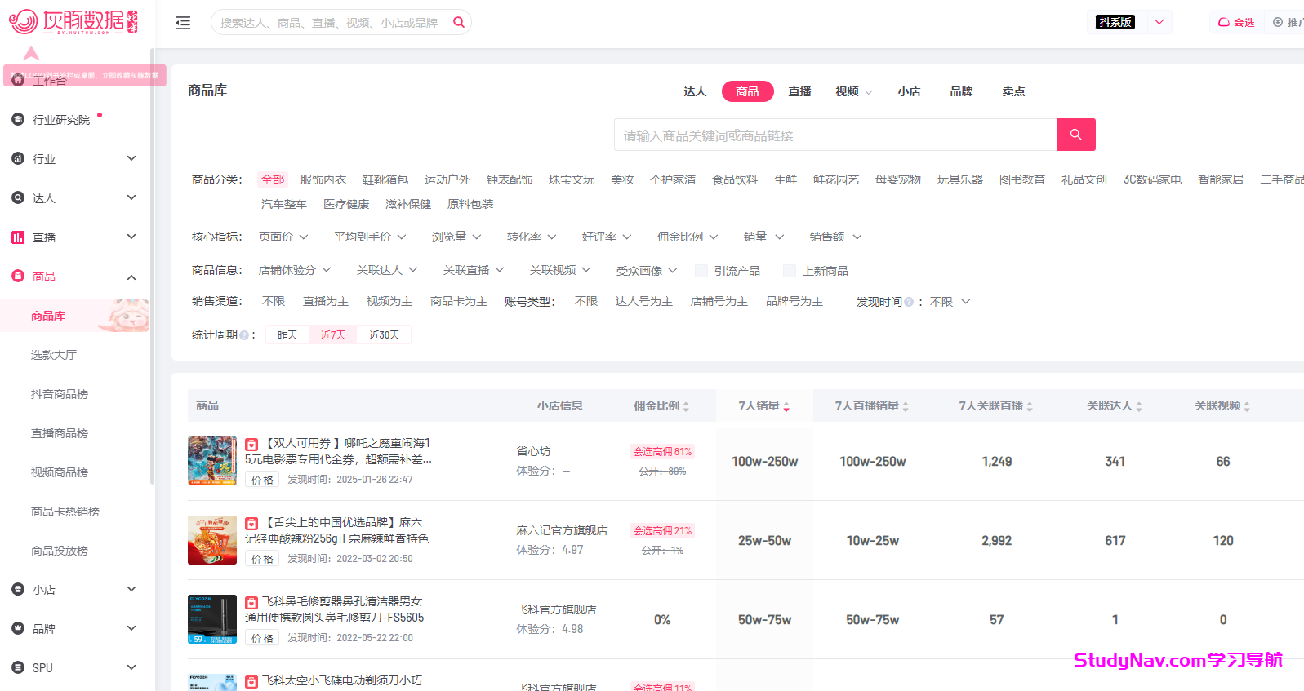The image size is (1304, 691).
Task: Expand the 店铺体验分 dropdown
Action: tap(295, 270)
